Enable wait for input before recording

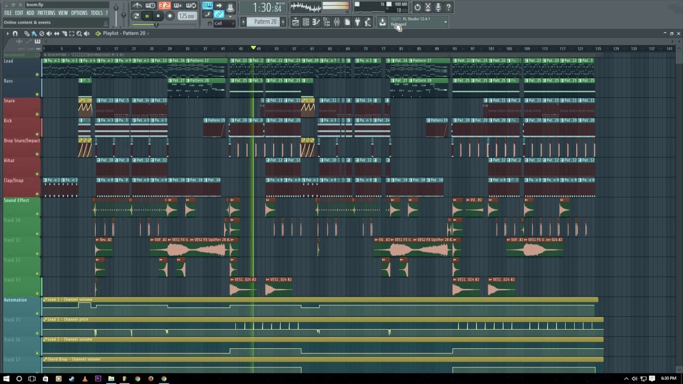(x=150, y=5)
